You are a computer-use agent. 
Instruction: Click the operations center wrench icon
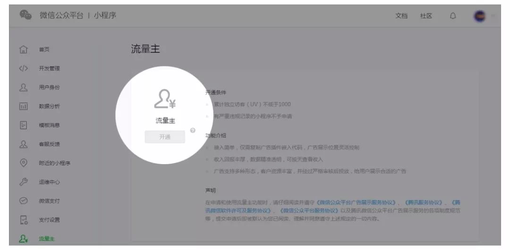pyautogui.click(x=24, y=182)
